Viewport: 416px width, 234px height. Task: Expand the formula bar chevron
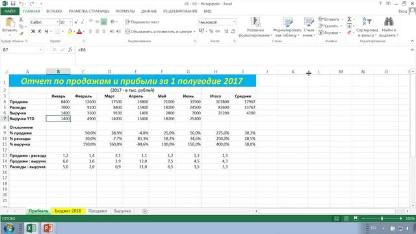click(412, 49)
